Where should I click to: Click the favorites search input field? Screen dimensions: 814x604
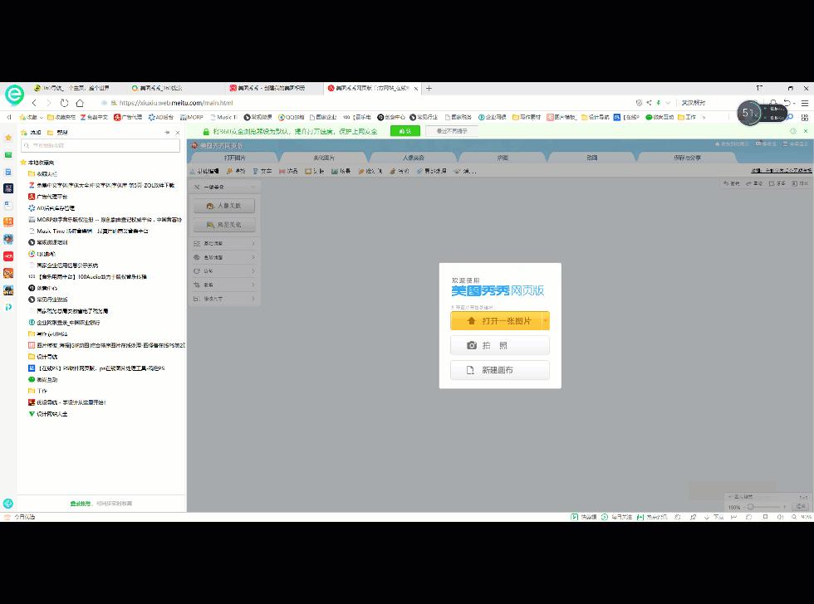tap(103, 146)
